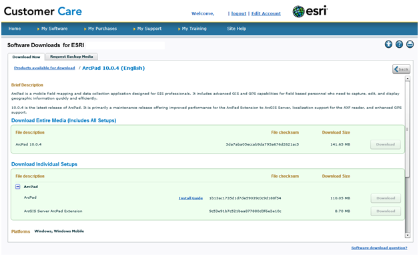Image resolution: width=419 pixels, height=256 pixels.
Task: Open the ArcPad Install Guide link
Action: tap(191, 198)
